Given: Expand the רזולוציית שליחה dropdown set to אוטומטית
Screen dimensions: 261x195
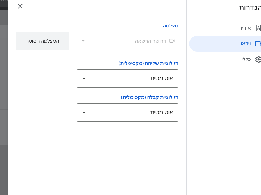Looking at the screenshot, I should (127, 79).
